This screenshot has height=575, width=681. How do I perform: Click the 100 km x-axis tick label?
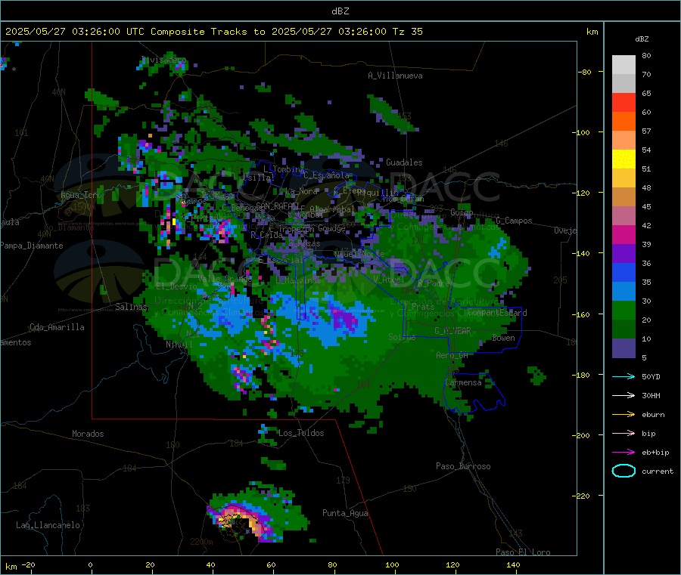(392, 564)
